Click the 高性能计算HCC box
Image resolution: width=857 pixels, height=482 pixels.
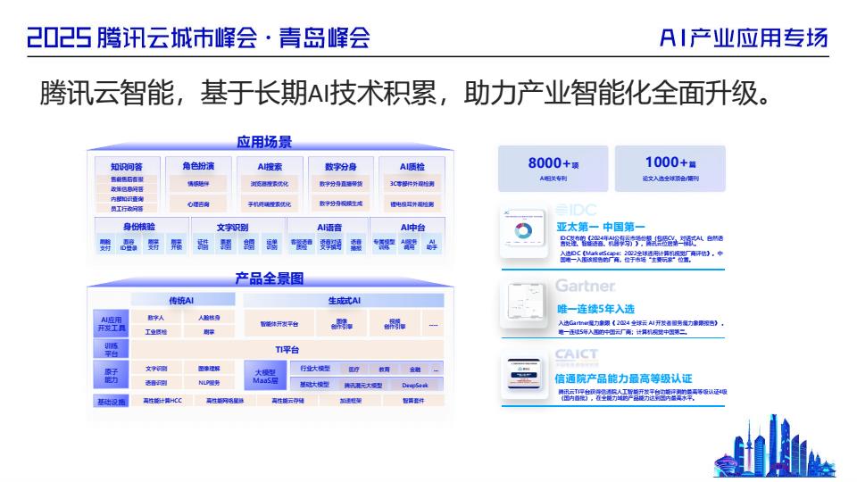[162, 402]
